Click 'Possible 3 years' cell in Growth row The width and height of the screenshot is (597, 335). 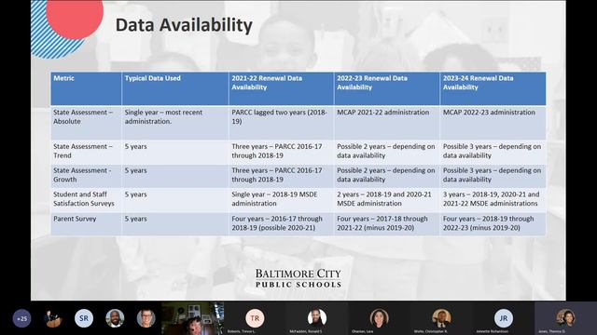[x=493, y=176]
